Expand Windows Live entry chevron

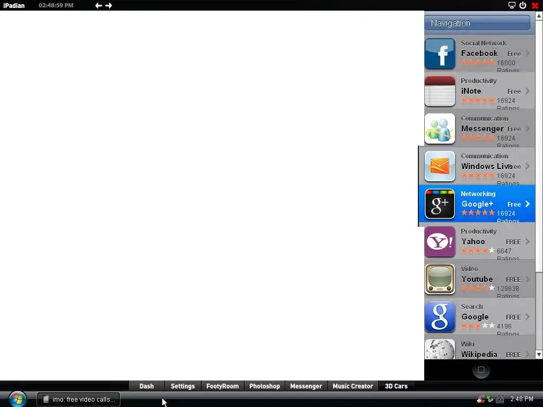(528, 166)
